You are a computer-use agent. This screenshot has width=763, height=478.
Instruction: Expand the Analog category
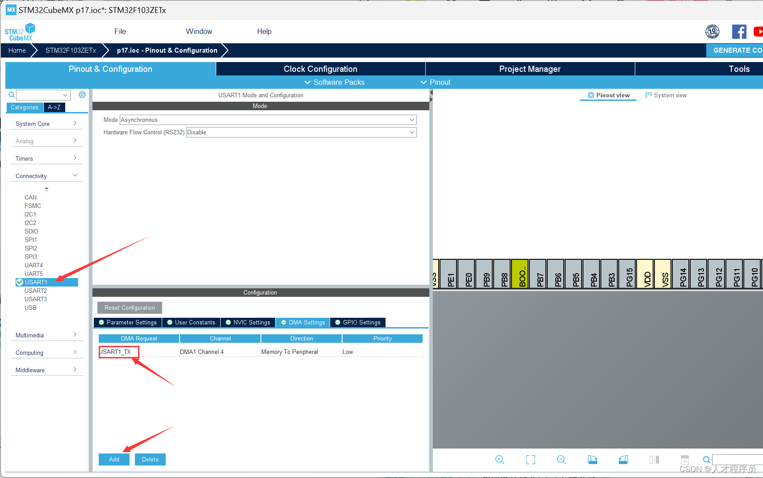tap(46, 141)
